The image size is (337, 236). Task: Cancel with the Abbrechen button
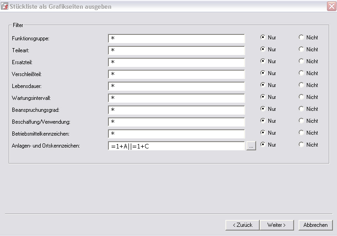(316, 225)
